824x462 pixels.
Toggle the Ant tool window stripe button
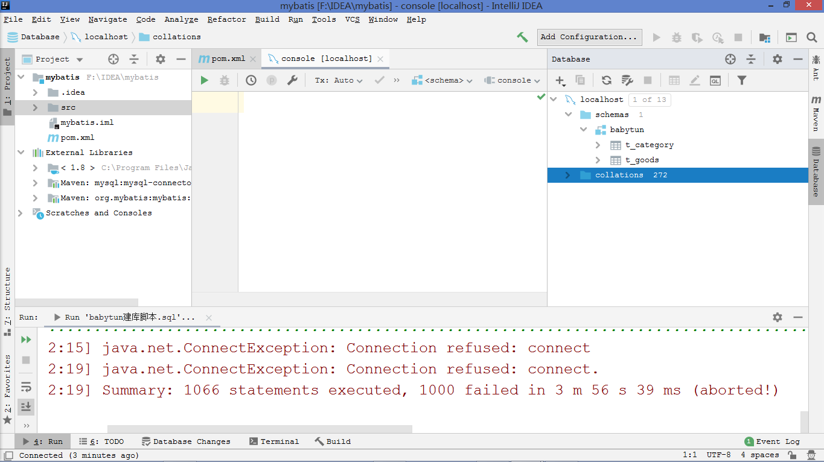816,68
